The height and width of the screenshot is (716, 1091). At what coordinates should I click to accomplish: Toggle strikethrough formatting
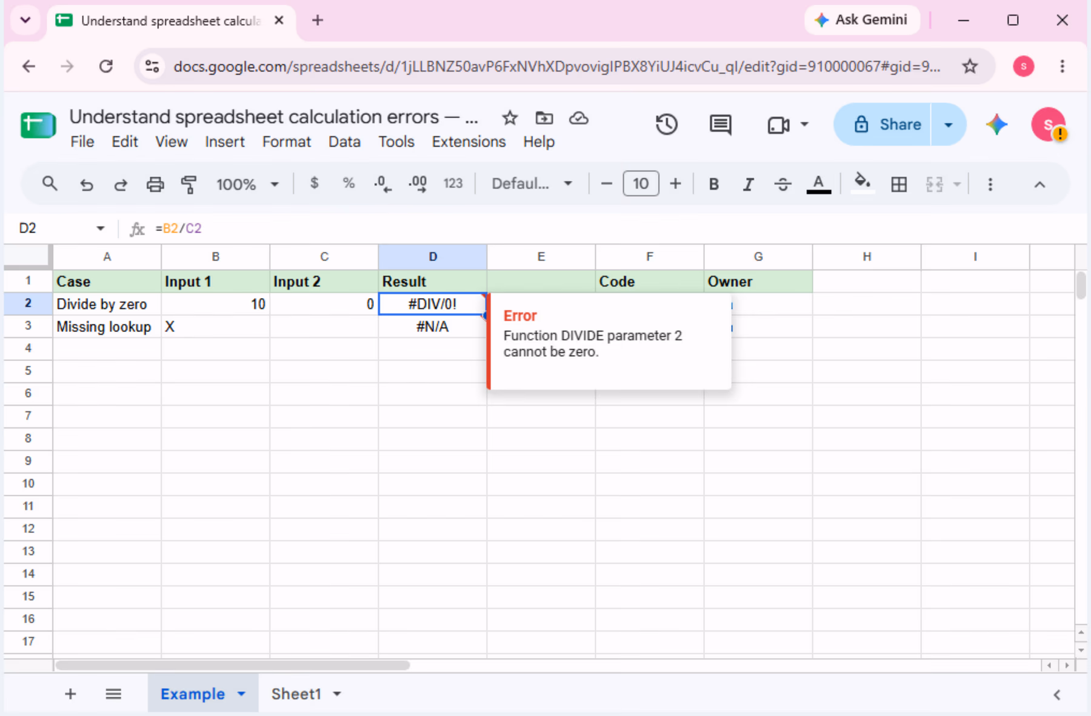[782, 184]
